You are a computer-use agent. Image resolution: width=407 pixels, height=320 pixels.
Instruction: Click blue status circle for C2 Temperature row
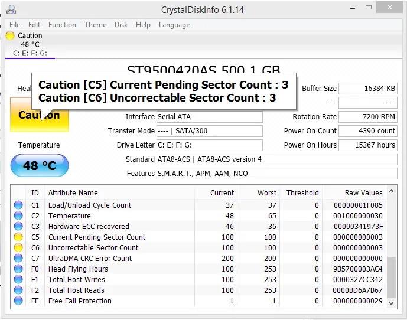pos(18,215)
